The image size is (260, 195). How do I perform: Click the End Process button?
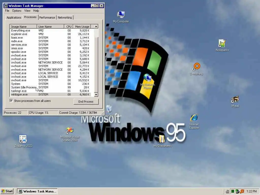pyautogui.click(x=86, y=102)
